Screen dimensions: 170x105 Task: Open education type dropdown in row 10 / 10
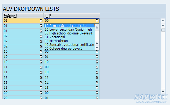point(41,62)
